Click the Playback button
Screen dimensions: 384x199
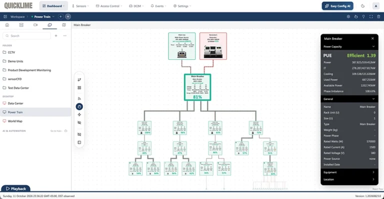tap(16, 189)
